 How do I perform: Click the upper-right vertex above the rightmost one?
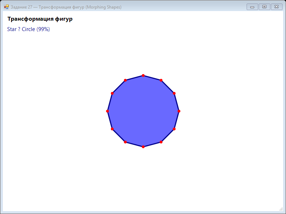(174, 93)
